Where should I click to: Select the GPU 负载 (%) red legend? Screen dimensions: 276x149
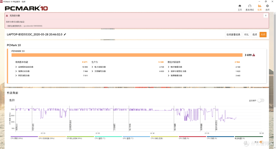(x=192, y=138)
